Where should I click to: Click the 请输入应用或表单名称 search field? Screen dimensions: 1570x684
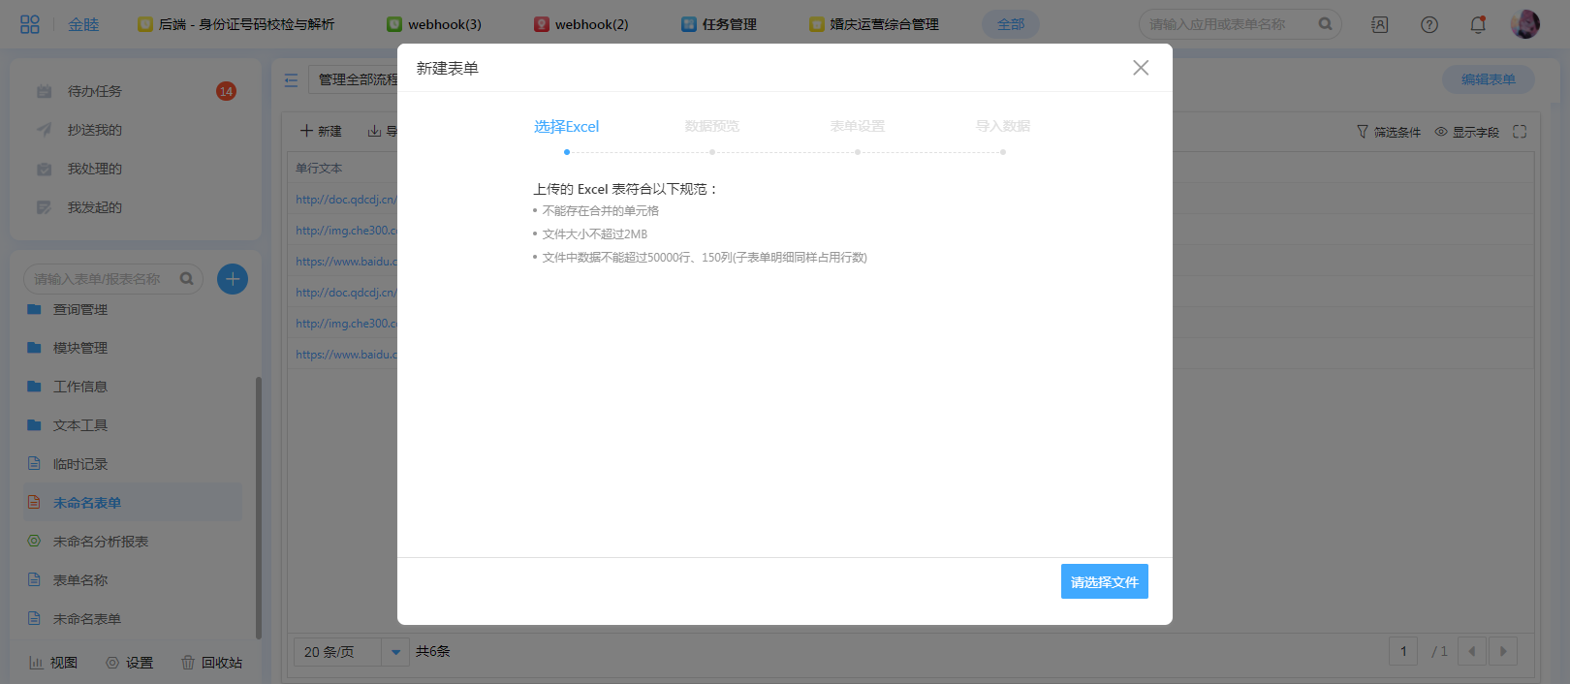pos(1229,24)
